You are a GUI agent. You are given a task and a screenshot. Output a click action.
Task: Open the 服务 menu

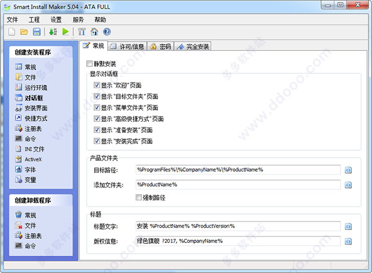point(78,19)
